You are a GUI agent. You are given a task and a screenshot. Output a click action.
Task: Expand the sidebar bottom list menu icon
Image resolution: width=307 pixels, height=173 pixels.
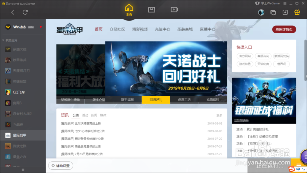coord(23,170)
